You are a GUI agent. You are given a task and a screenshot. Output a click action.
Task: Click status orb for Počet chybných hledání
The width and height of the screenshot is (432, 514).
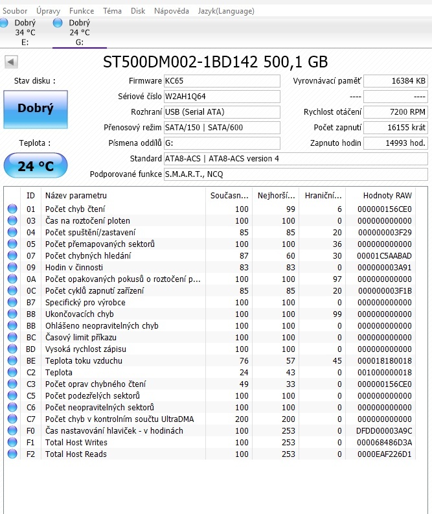(12, 255)
